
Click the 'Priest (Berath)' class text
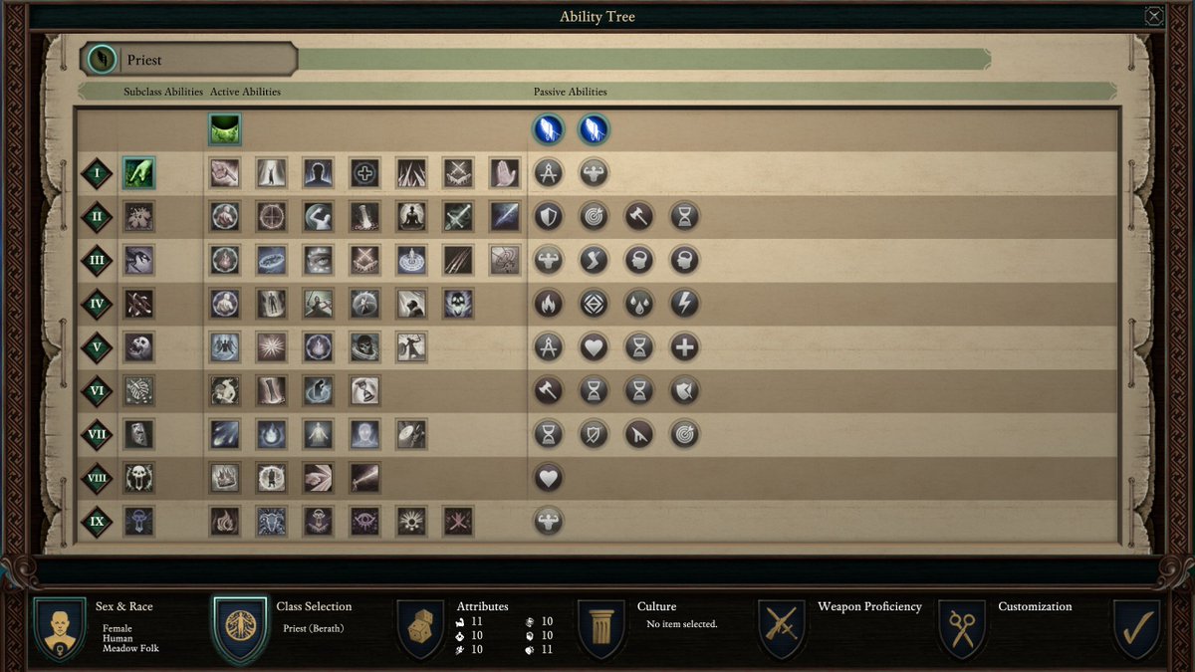pyautogui.click(x=314, y=628)
